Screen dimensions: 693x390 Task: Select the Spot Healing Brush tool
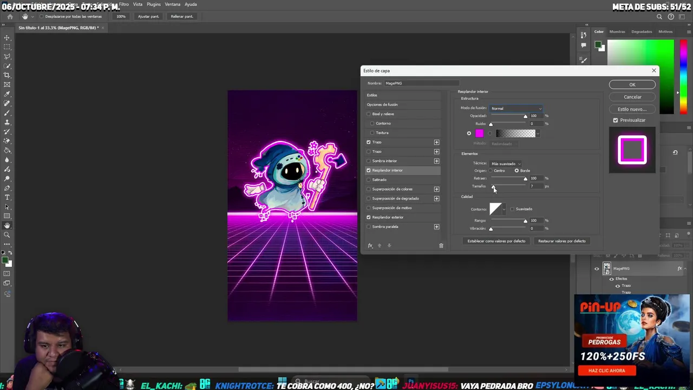(x=7, y=103)
